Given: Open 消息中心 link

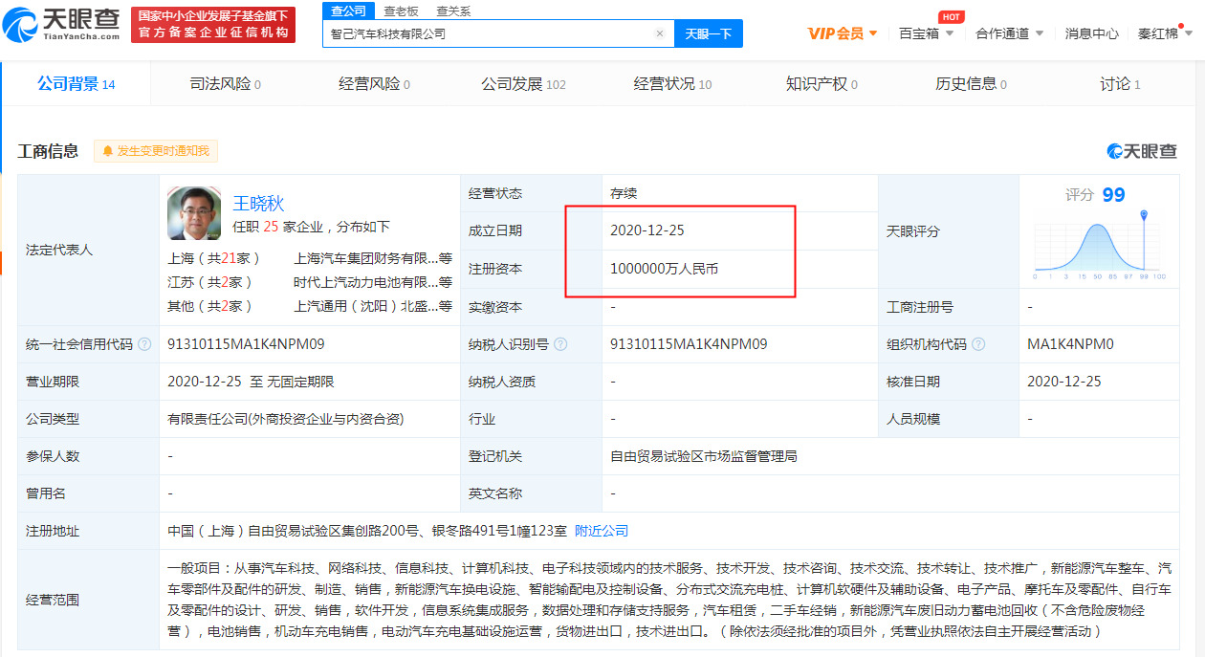Looking at the screenshot, I should point(1091,33).
